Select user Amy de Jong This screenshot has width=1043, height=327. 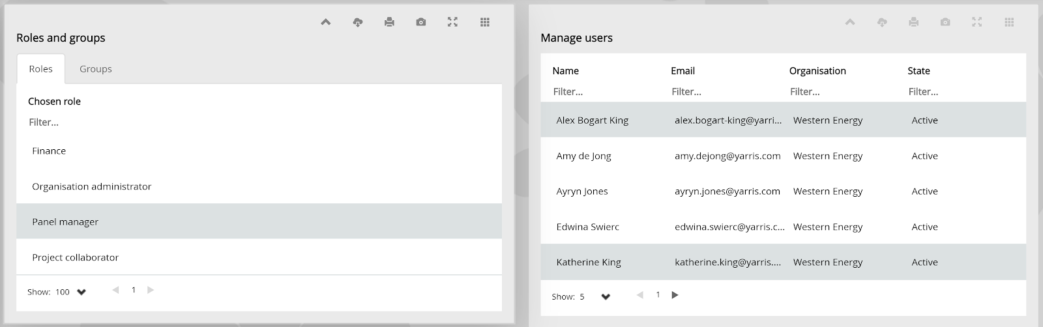click(783, 156)
